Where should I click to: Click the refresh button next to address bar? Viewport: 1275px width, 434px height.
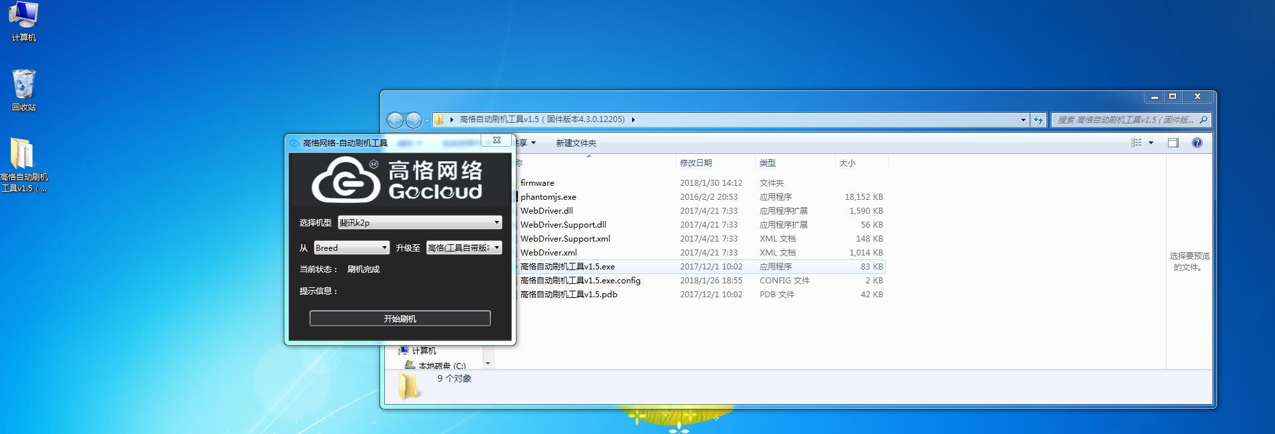coord(1038,119)
